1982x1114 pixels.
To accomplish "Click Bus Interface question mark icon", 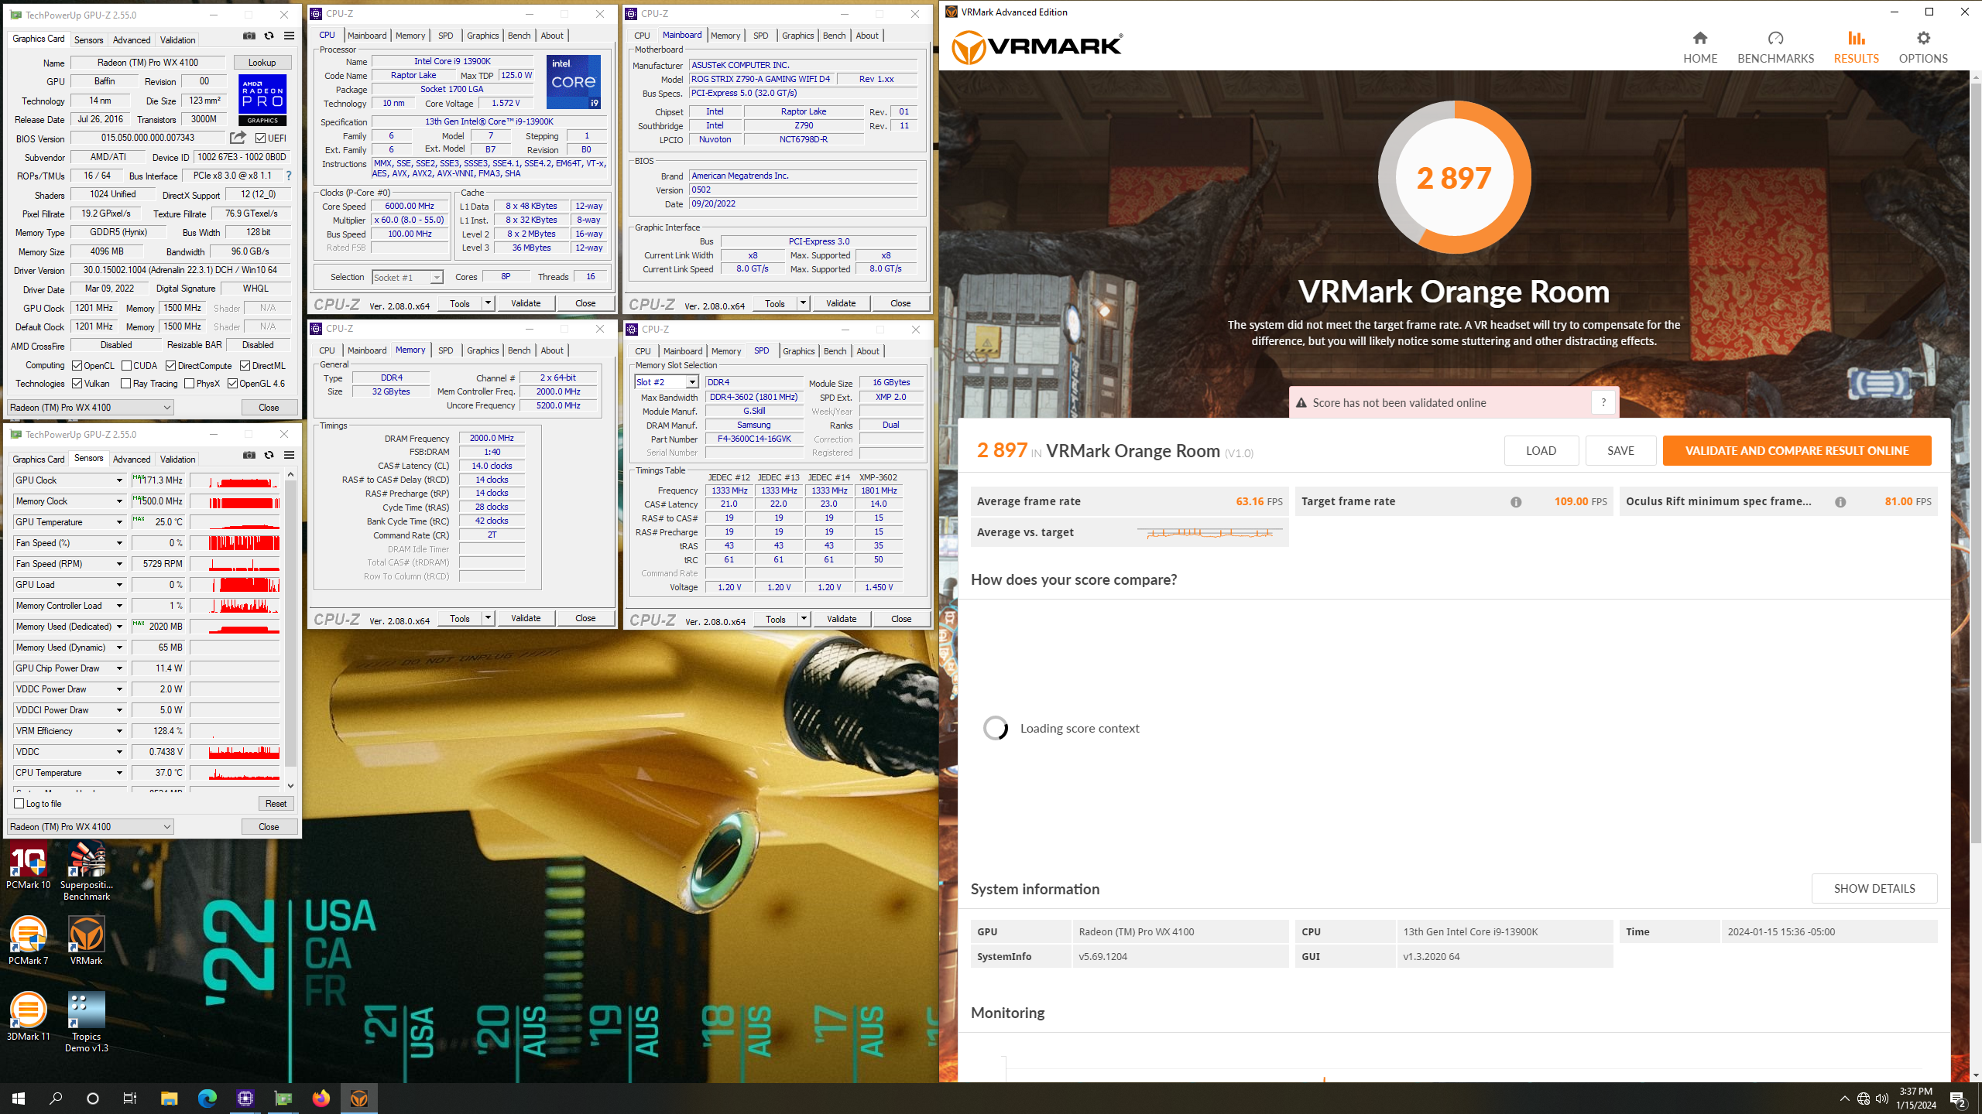I will point(289,176).
